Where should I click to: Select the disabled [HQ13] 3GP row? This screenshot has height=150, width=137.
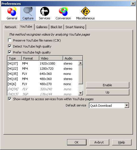tap(43, 94)
